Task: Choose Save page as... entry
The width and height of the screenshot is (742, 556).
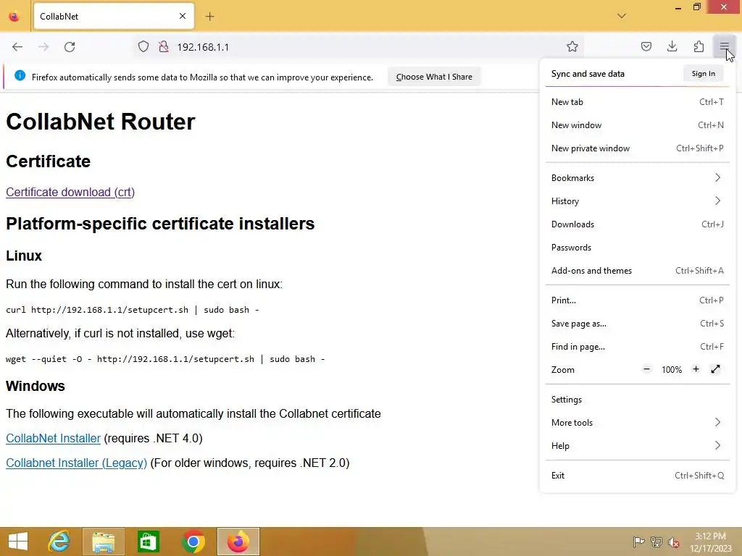Action: (638, 324)
